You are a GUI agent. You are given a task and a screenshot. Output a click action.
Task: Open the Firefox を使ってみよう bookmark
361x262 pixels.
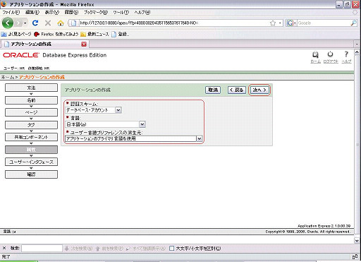click(x=56, y=35)
